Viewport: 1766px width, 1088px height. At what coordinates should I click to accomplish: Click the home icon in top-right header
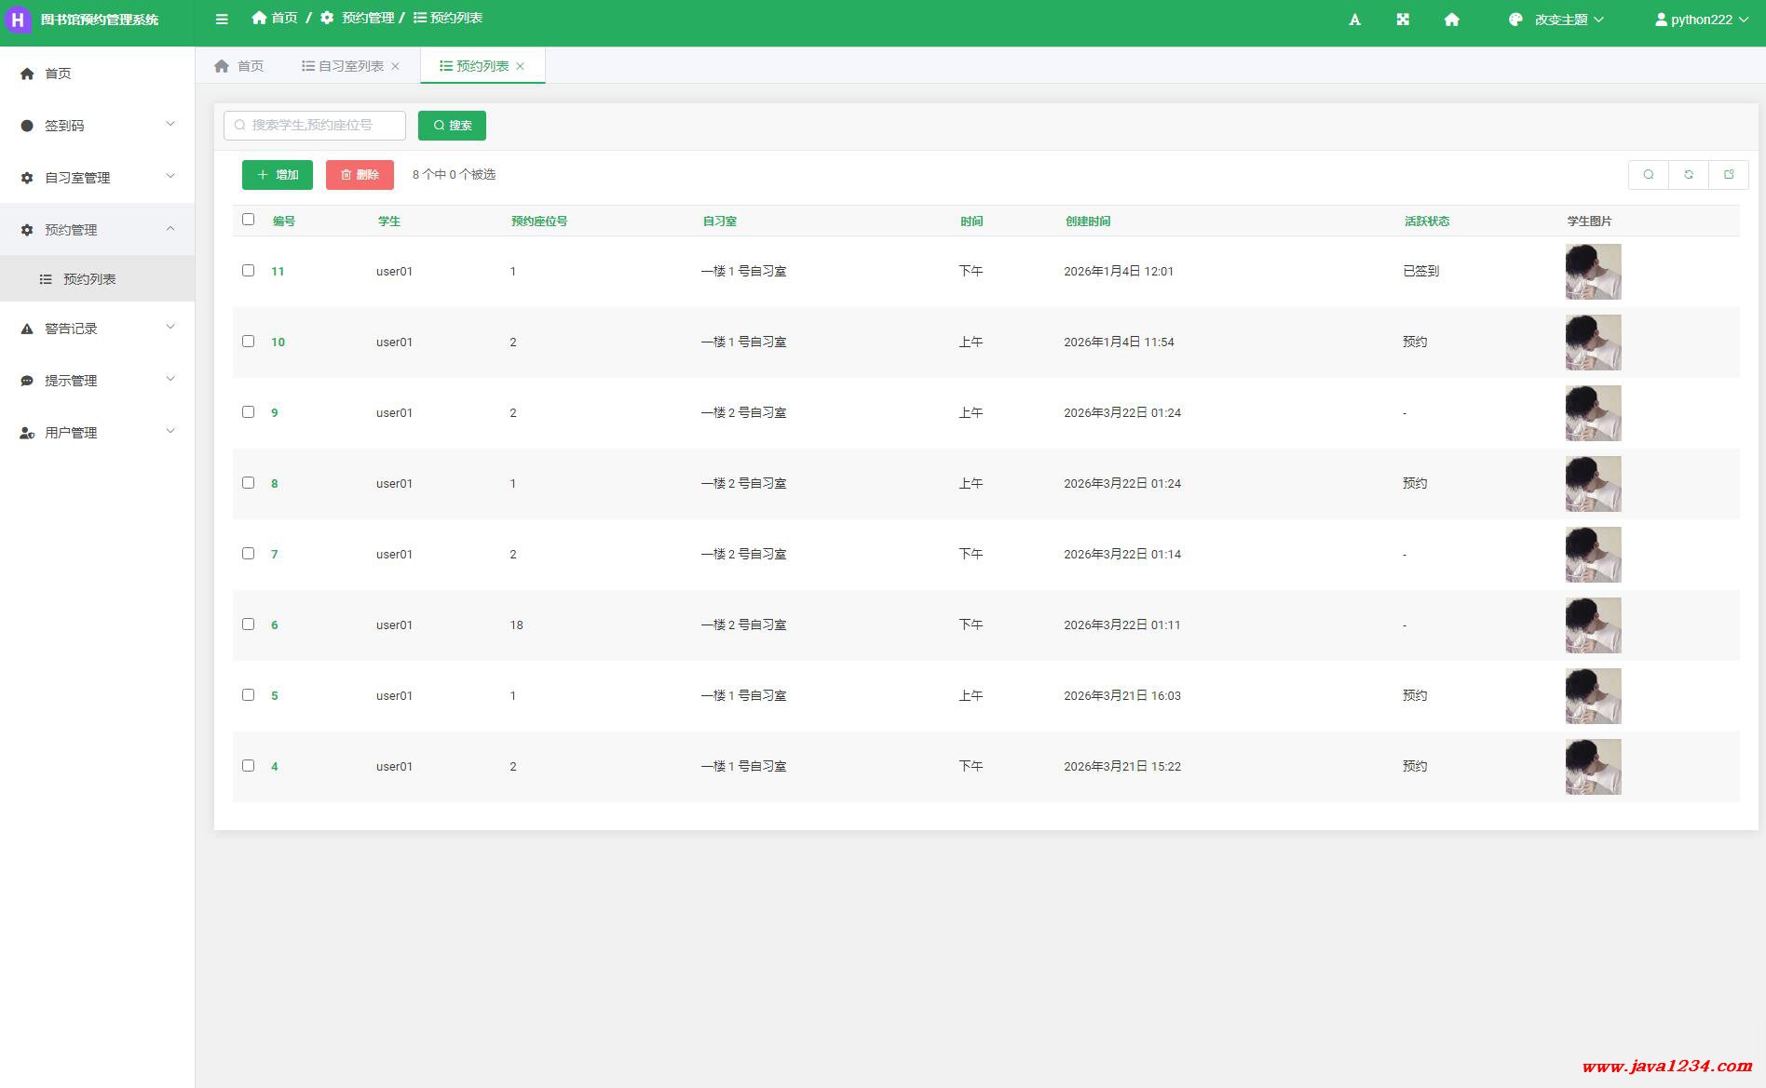pos(1451,20)
